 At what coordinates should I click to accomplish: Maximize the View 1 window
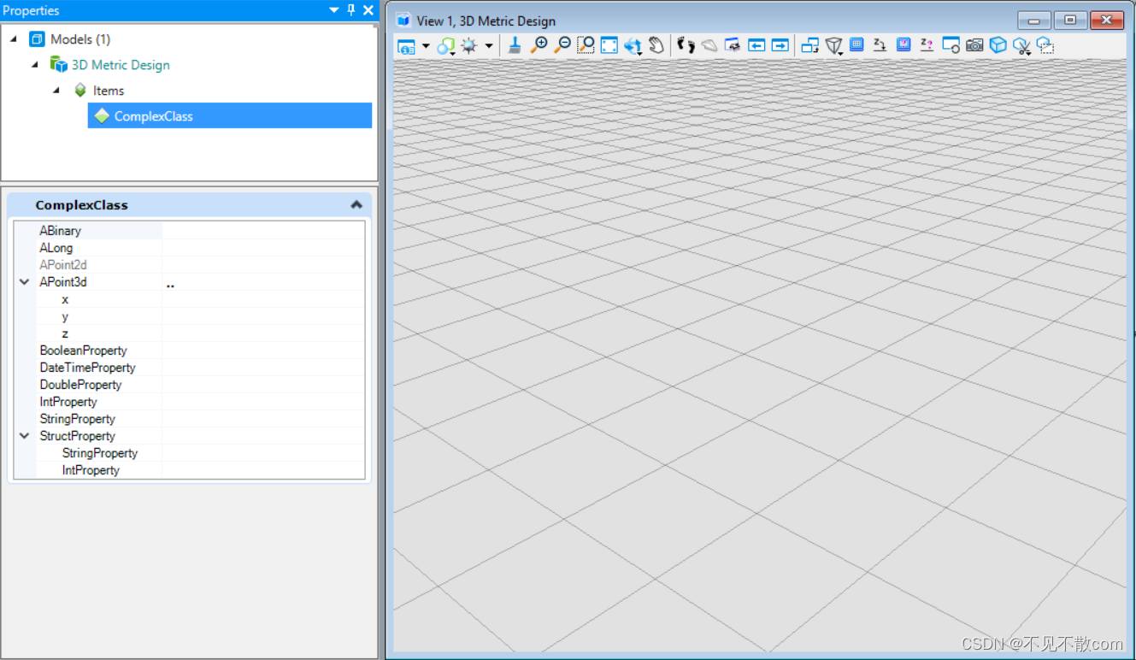click(x=1070, y=21)
